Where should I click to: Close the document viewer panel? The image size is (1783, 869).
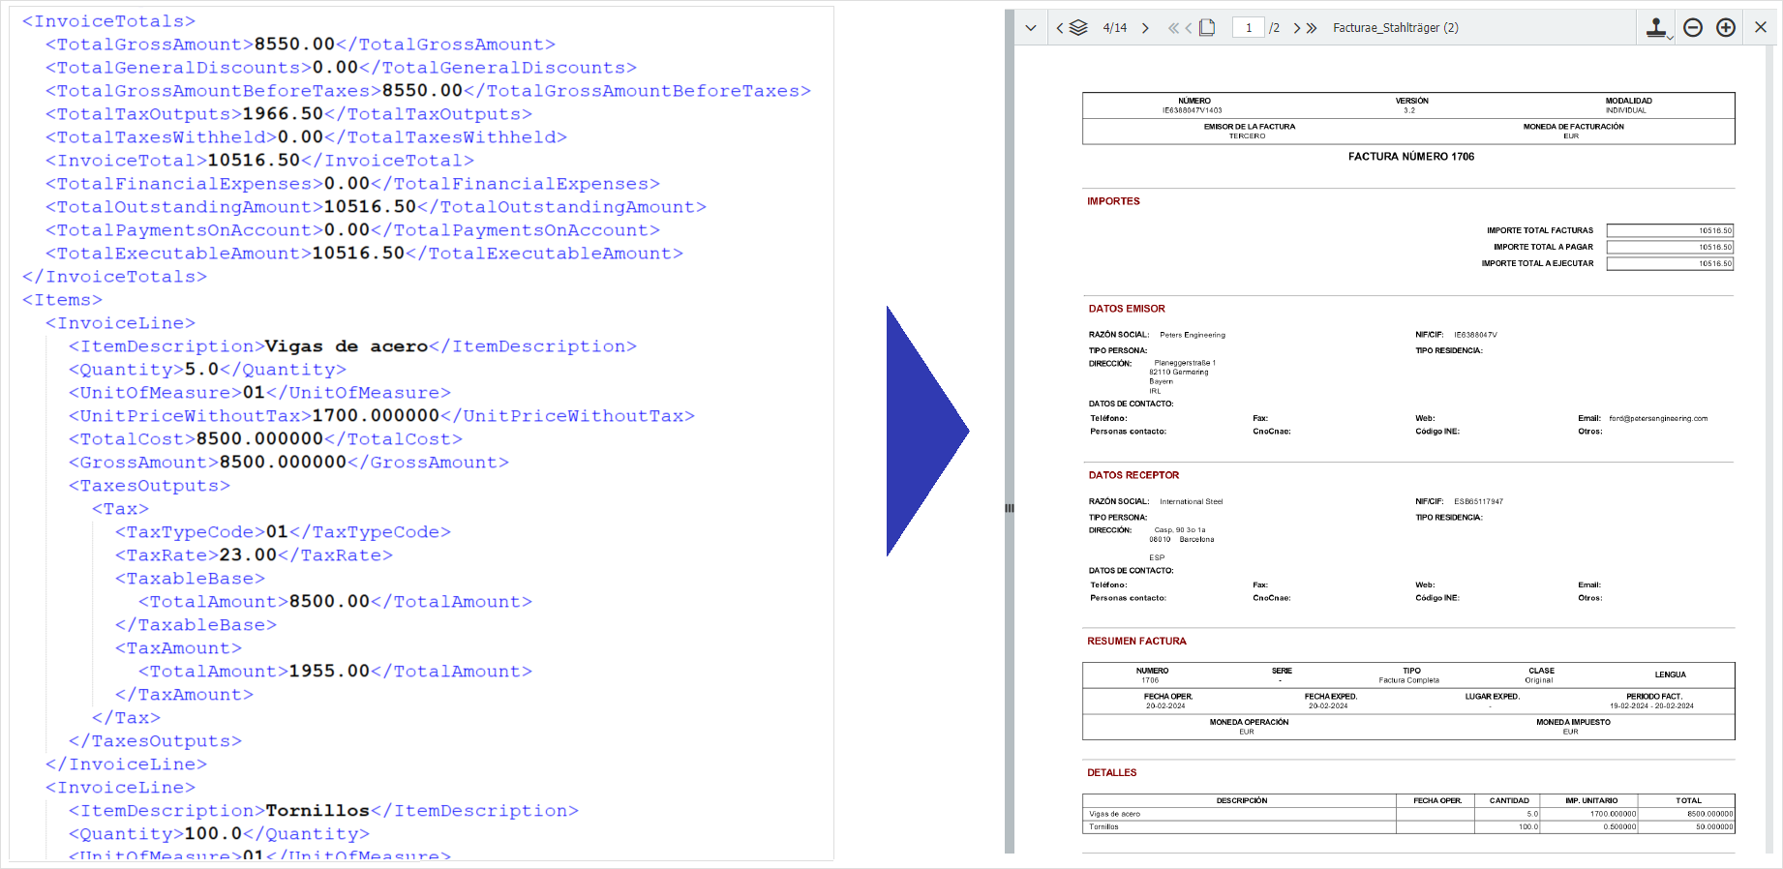click(1761, 28)
